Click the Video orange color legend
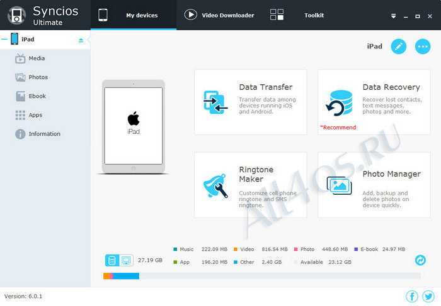 236,249
